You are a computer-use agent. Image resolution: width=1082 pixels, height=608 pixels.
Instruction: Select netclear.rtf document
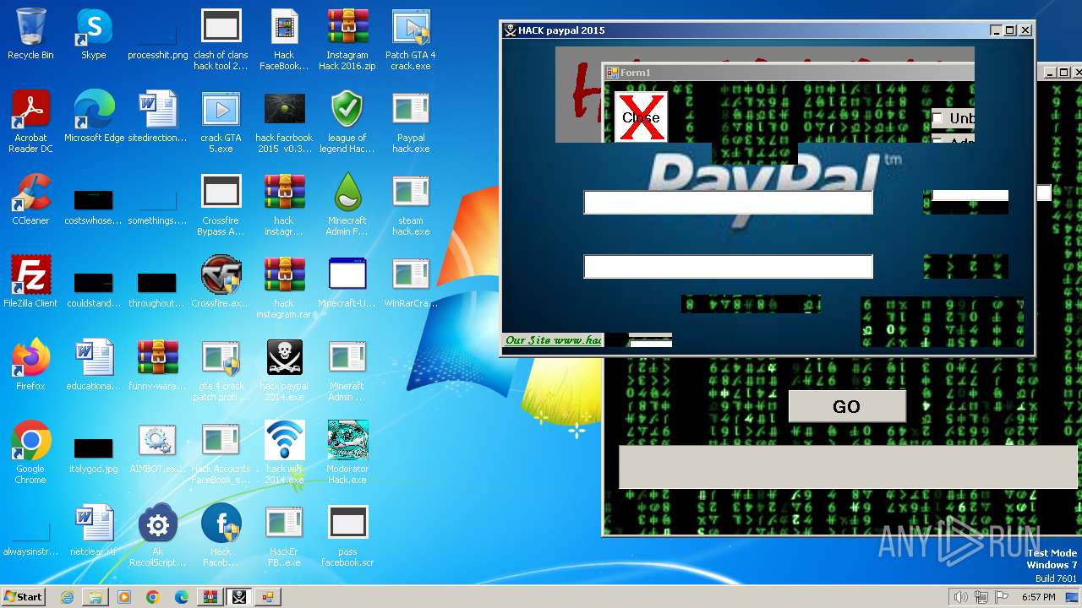[94, 530]
